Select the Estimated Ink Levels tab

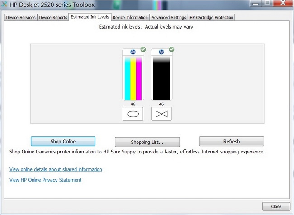[x=90, y=17]
